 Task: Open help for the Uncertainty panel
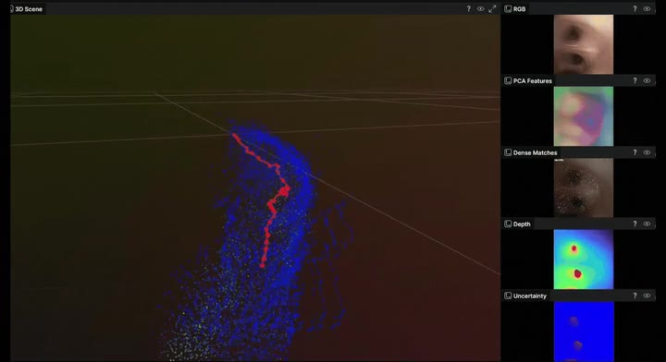pos(635,296)
